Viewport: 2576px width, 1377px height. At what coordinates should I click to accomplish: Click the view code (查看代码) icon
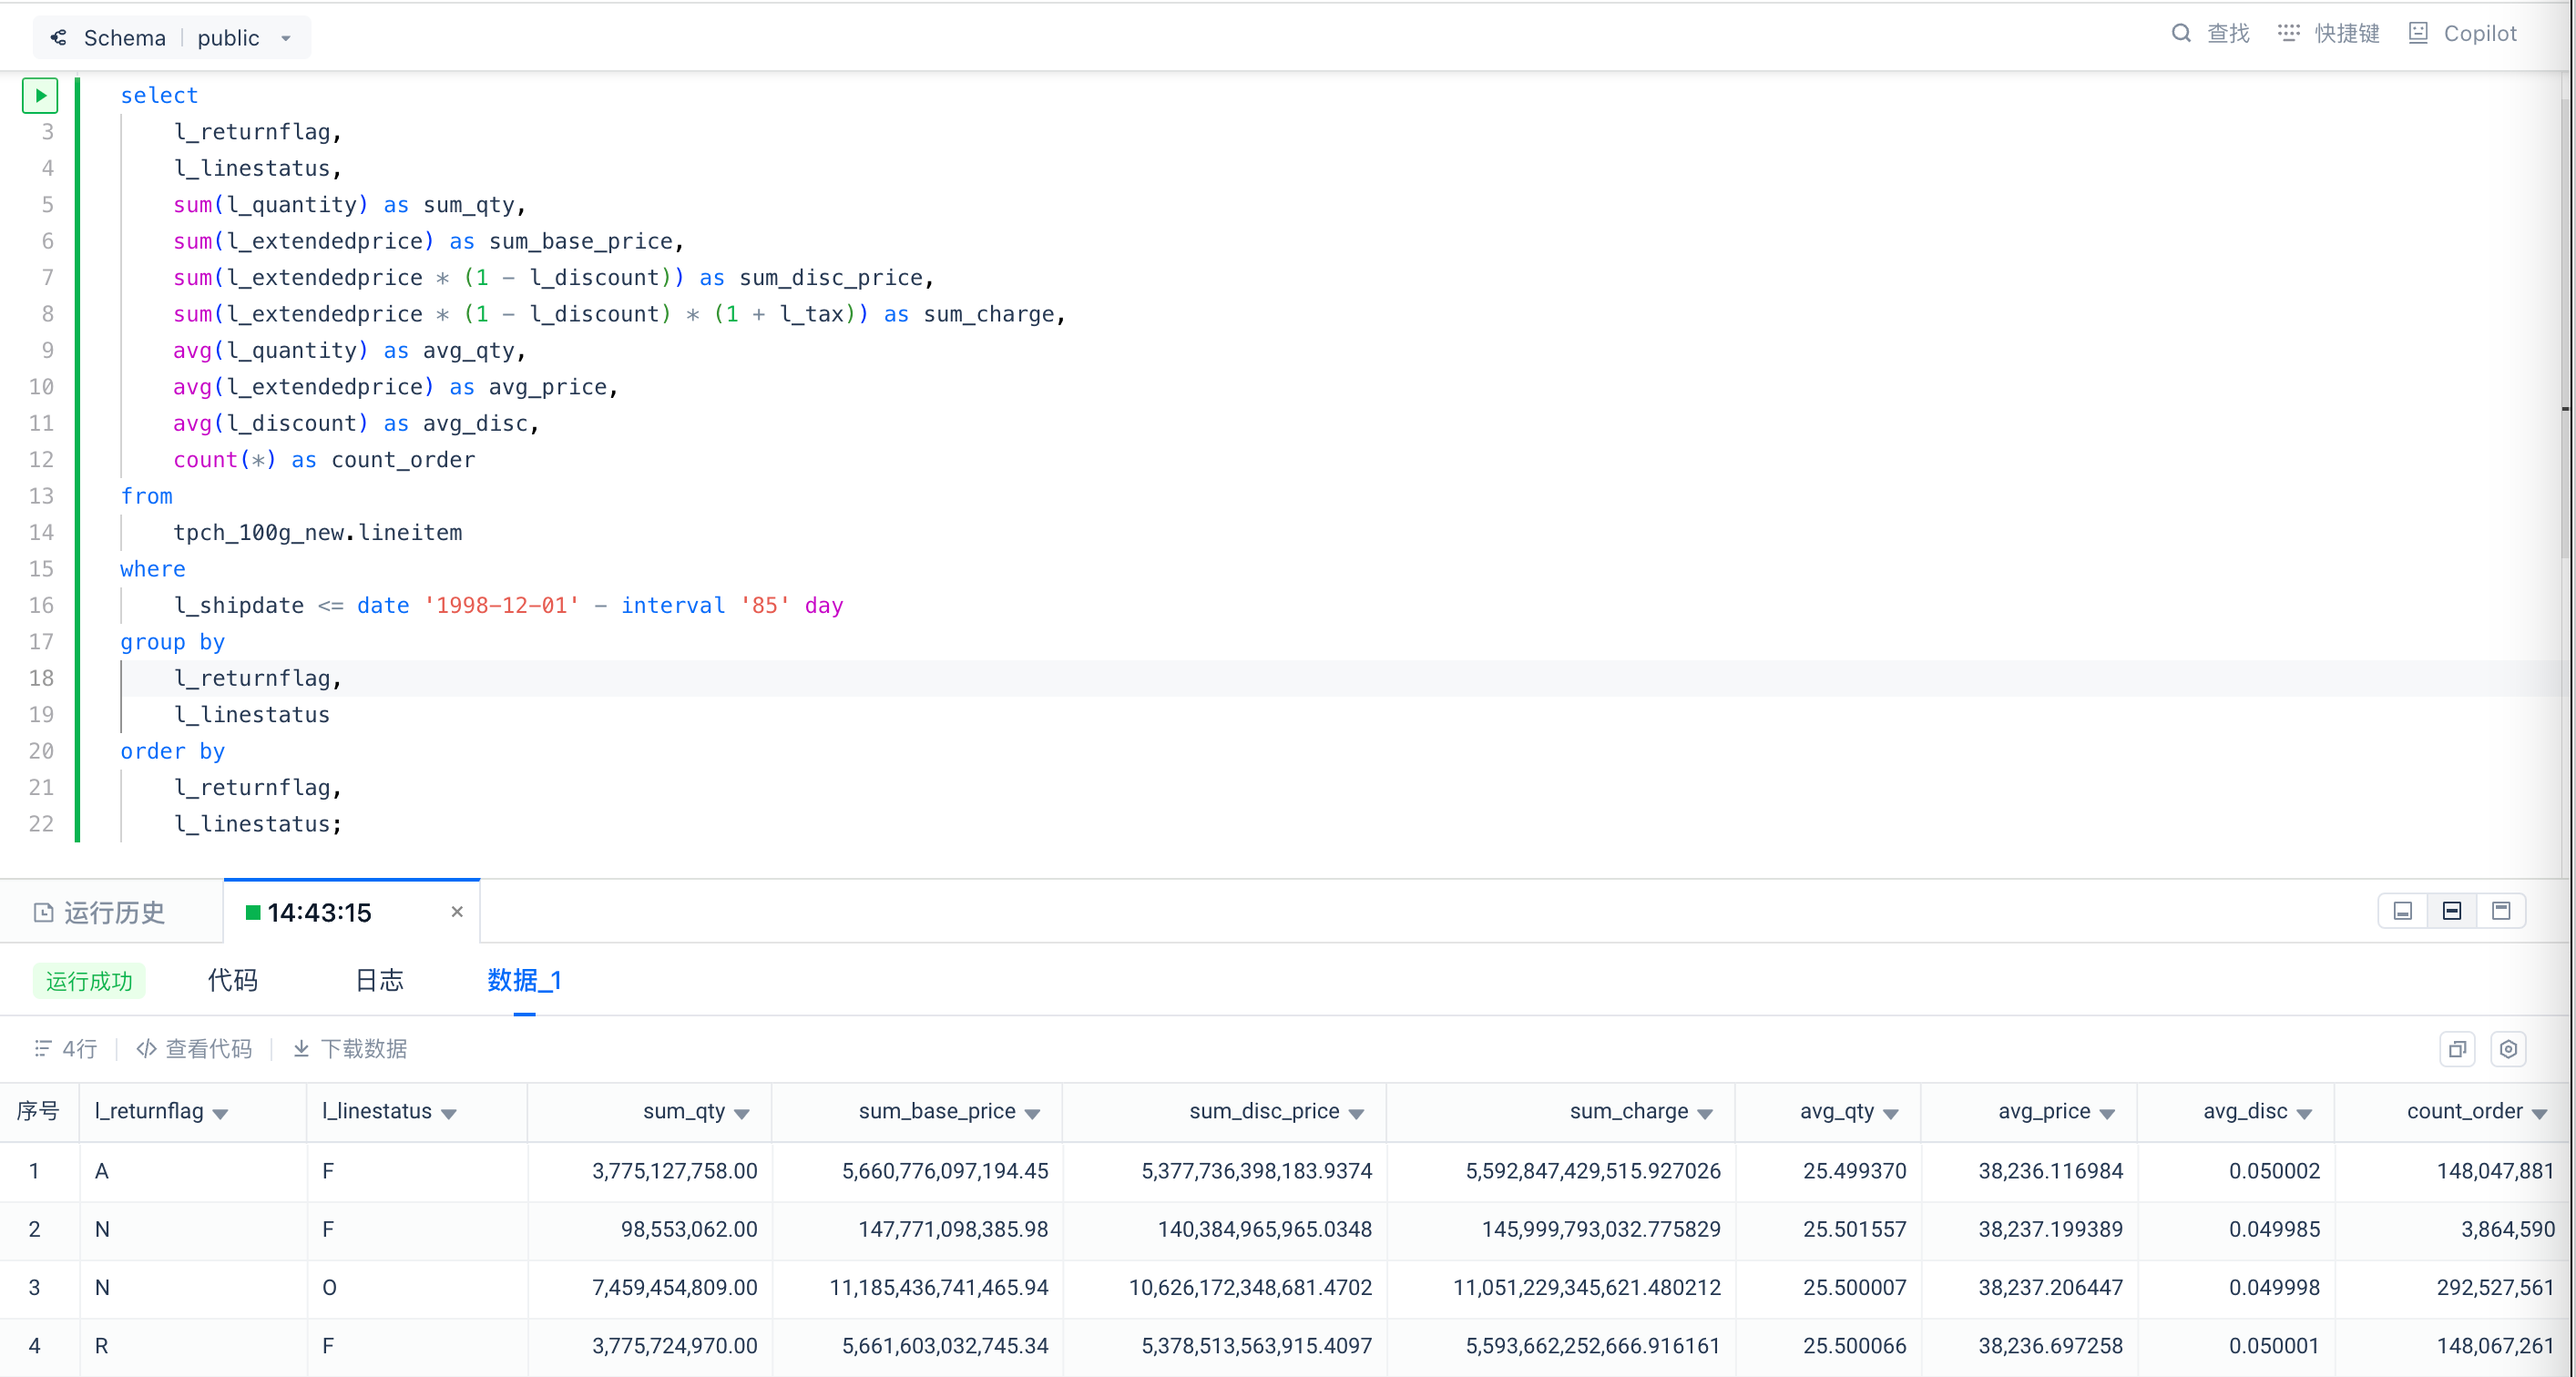[146, 1048]
